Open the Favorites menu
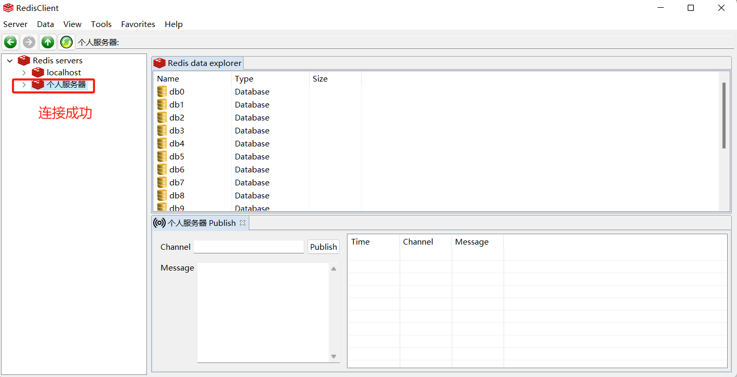Viewport: 737px width, 377px height. click(x=138, y=24)
